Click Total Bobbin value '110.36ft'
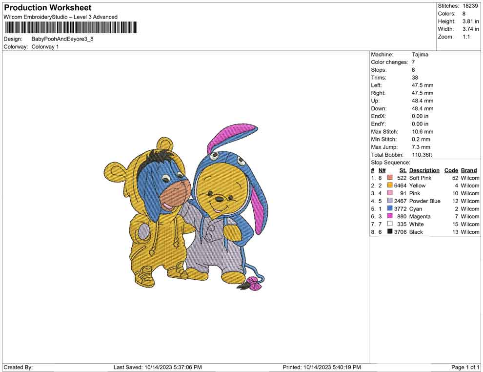The image size is (483, 372). 422,155
